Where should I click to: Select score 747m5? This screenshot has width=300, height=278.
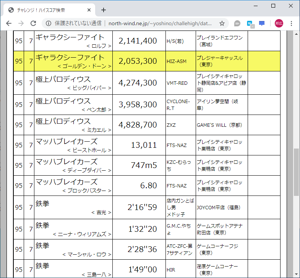click(144, 165)
